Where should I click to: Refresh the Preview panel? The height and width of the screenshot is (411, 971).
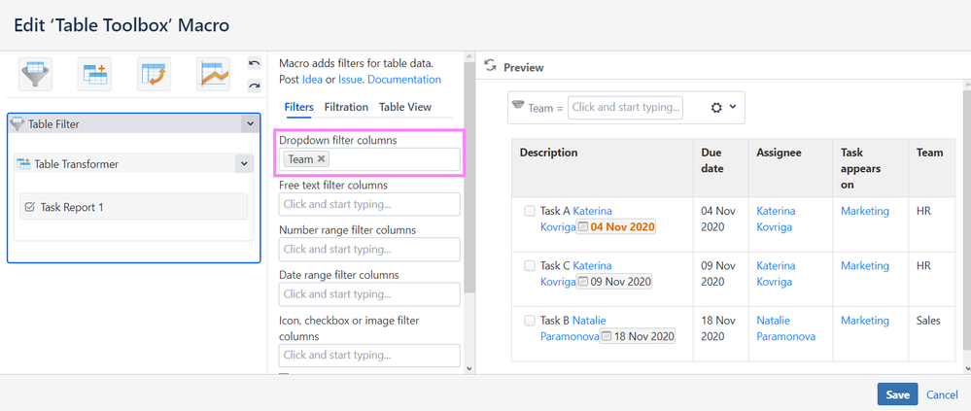[491, 66]
